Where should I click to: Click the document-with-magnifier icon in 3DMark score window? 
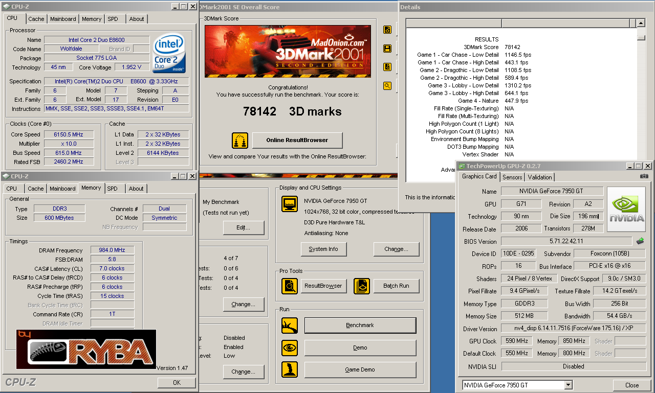click(387, 67)
